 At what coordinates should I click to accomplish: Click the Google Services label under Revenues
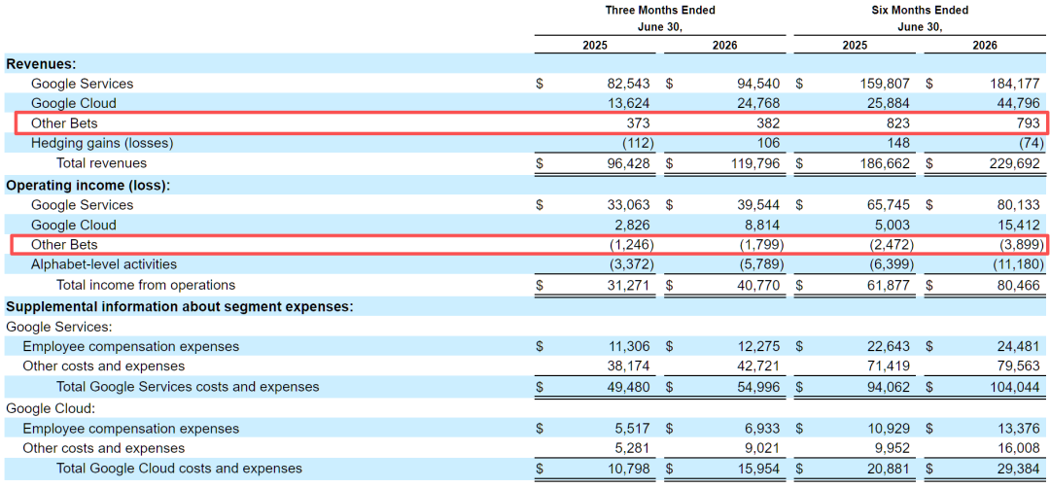tap(82, 84)
